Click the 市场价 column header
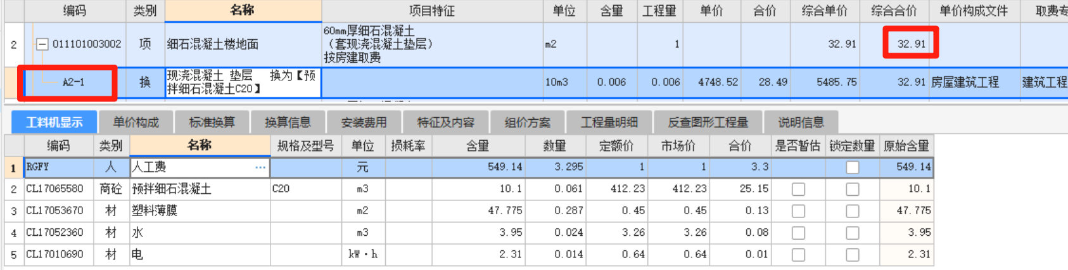 (678, 146)
